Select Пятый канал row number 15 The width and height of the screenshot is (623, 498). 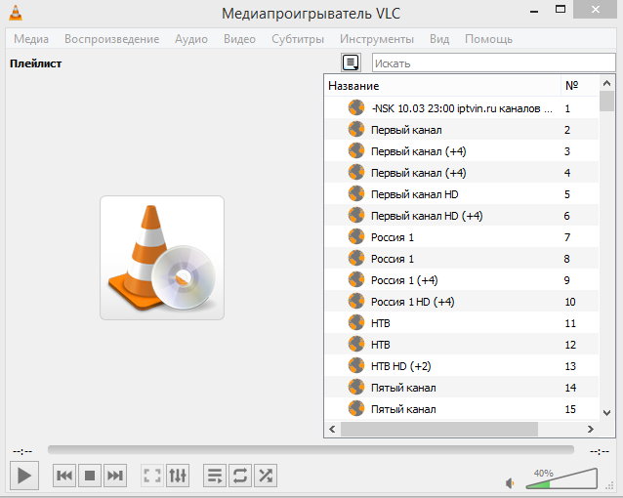462,408
